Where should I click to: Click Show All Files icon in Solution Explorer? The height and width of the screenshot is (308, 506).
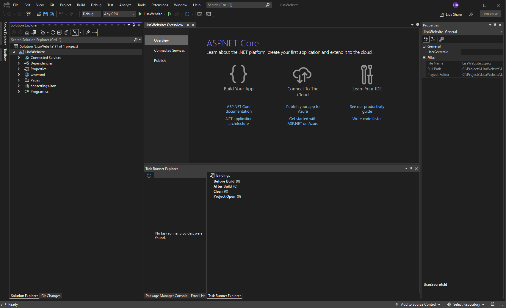click(66, 32)
